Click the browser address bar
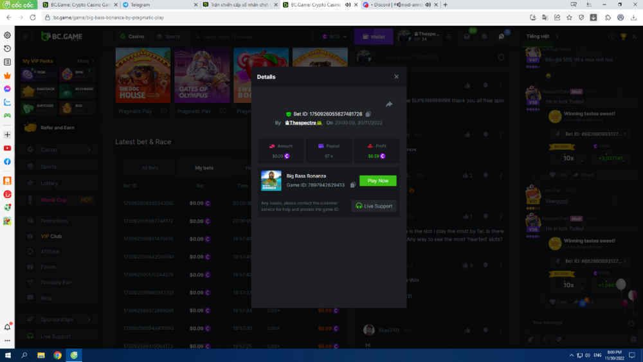 click(257, 17)
